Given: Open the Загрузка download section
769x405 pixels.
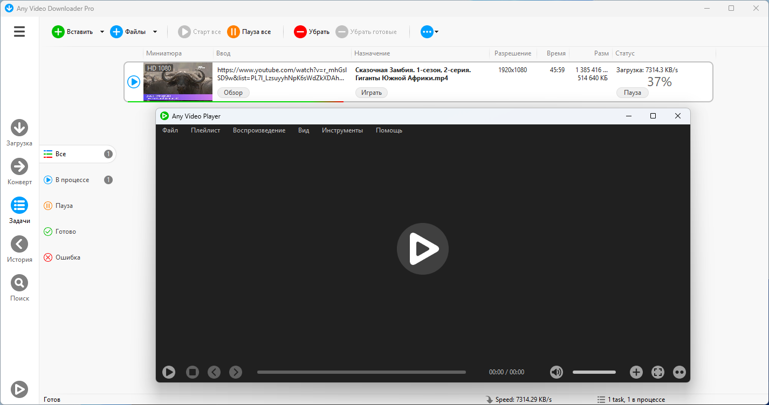Looking at the screenshot, I should 19,128.
